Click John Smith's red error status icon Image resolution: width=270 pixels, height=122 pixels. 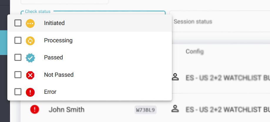[x=35, y=110]
